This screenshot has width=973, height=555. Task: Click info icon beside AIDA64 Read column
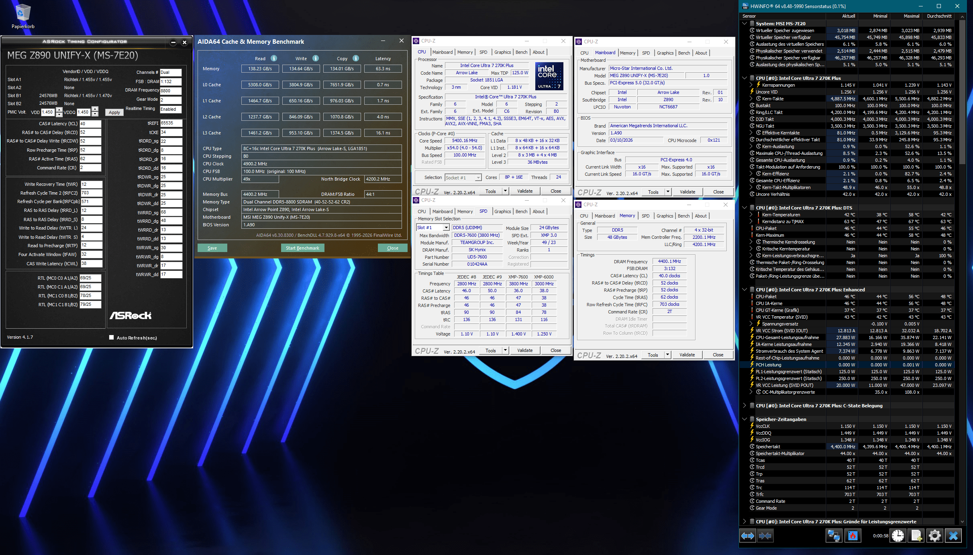coord(274,58)
